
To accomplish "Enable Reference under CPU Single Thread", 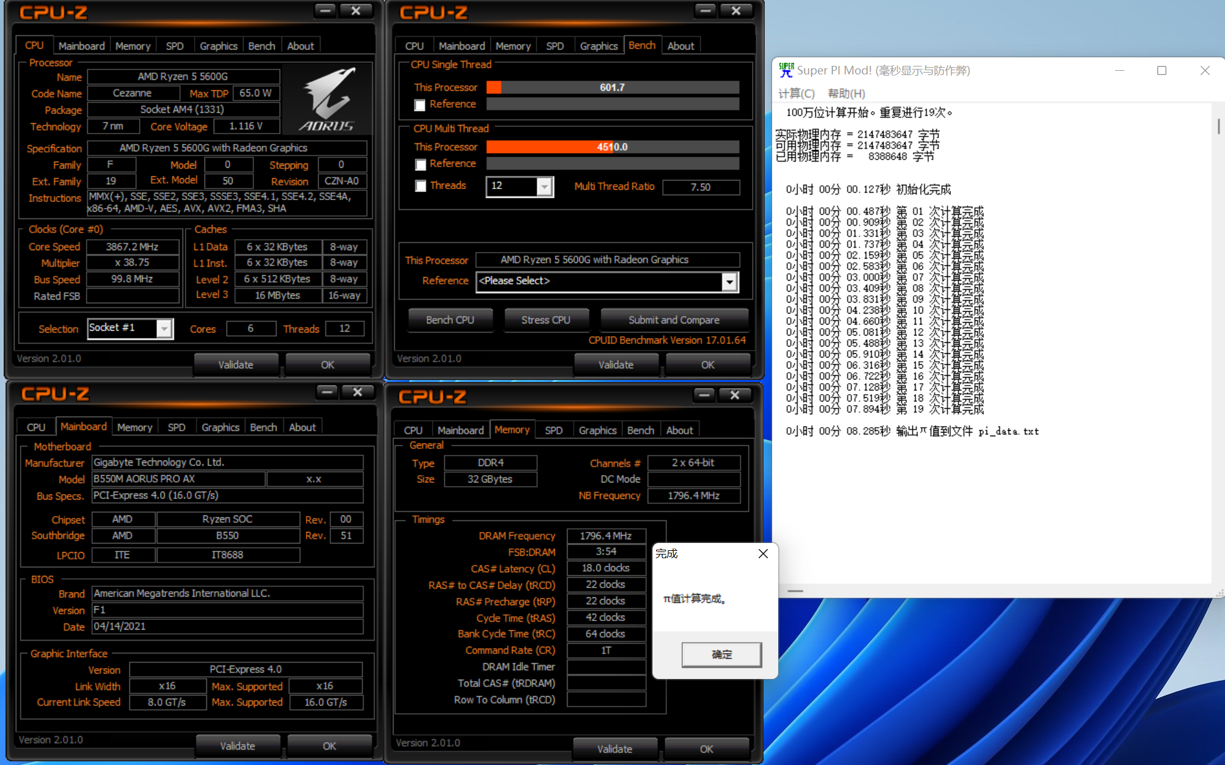I will click(x=420, y=105).
